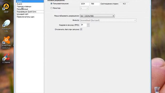Click the Кадров в секунду (FPS) label

69,25
